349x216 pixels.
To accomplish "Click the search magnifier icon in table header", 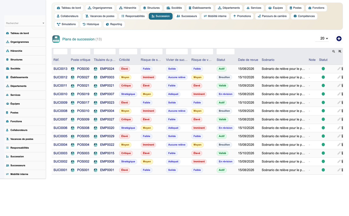I will tap(334, 51).
